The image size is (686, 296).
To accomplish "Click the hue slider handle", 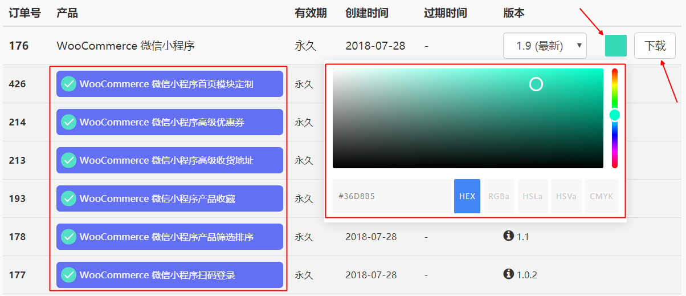I will (x=615, y=115).
